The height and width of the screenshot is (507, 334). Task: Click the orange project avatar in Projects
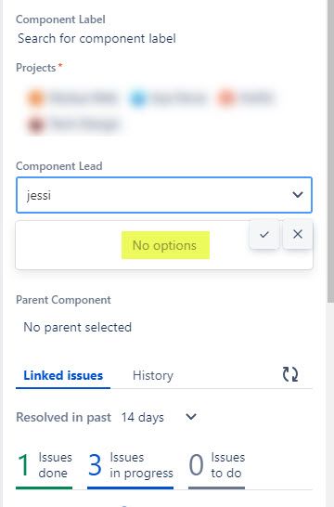(x=36, y=97)
